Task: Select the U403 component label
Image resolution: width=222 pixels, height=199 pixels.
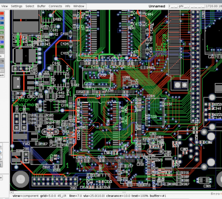Action: click(x=57, y=19)
